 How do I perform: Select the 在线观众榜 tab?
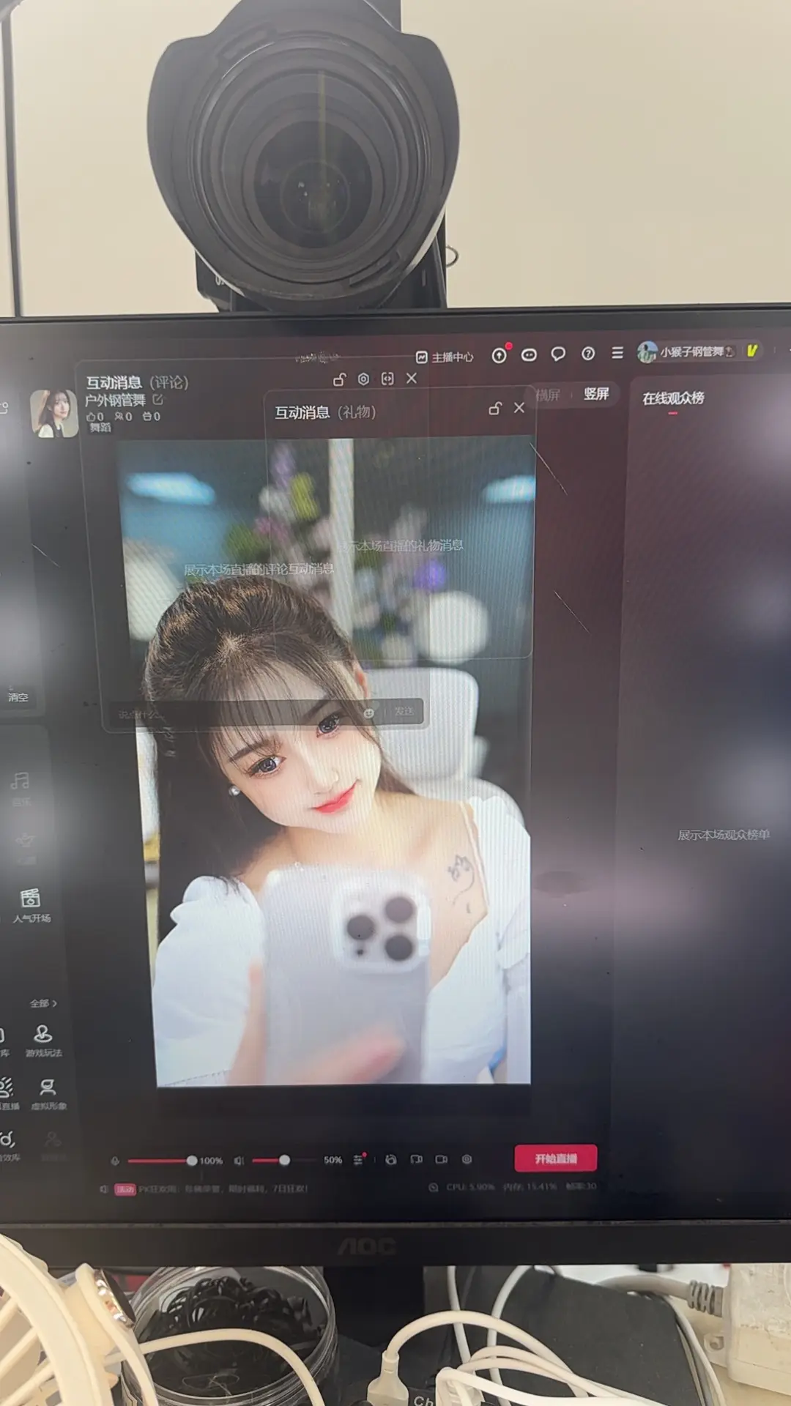pos(673,398)
